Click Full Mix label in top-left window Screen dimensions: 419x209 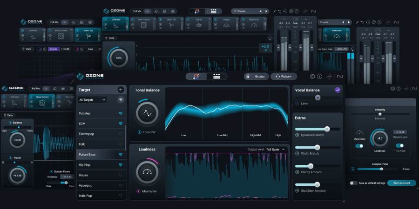tap(54, 22)
